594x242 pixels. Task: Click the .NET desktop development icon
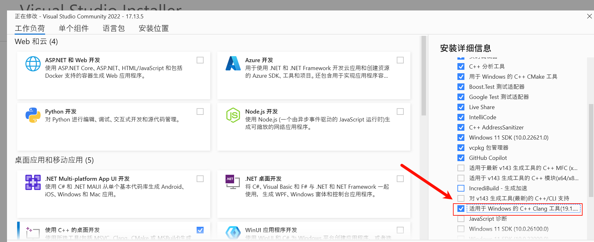click(233, 182)
